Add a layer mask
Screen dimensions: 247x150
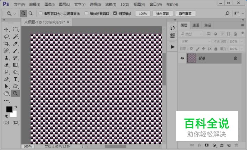207,145
